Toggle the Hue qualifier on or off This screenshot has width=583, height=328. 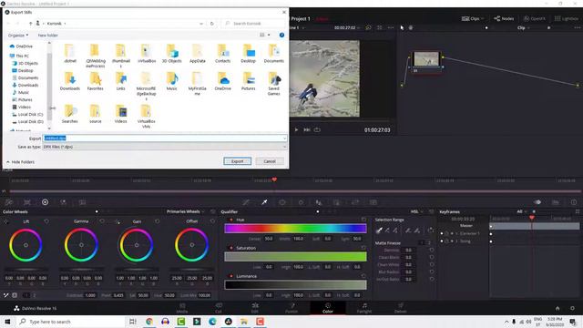pos(231,220)
